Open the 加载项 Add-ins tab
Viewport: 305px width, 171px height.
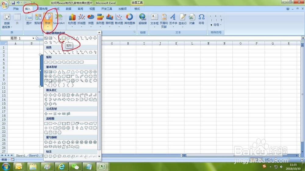(x=122, y=9)
